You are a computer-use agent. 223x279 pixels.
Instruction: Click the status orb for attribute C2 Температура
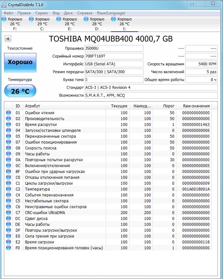[8, 189]
